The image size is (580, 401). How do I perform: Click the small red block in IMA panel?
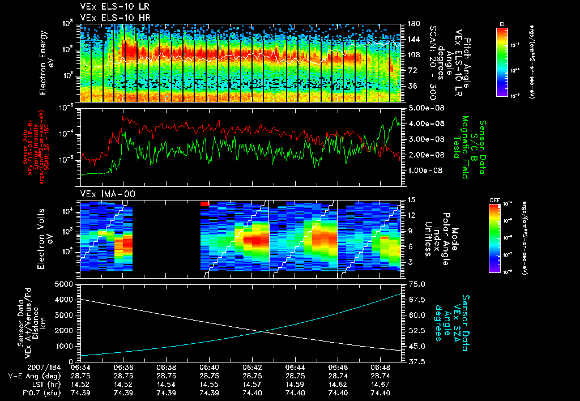(205, 204)
